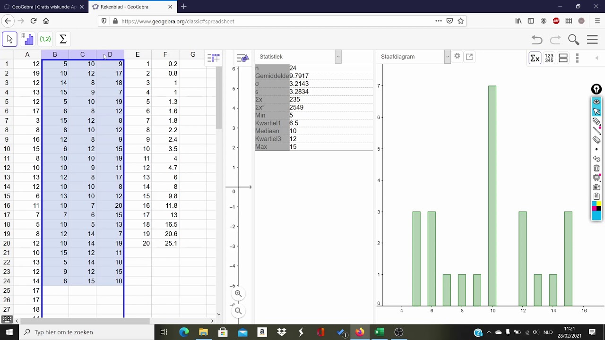This screenshot has height=340, width=605.
Task: Click the Windows taskbar search box
Action: 87,332
